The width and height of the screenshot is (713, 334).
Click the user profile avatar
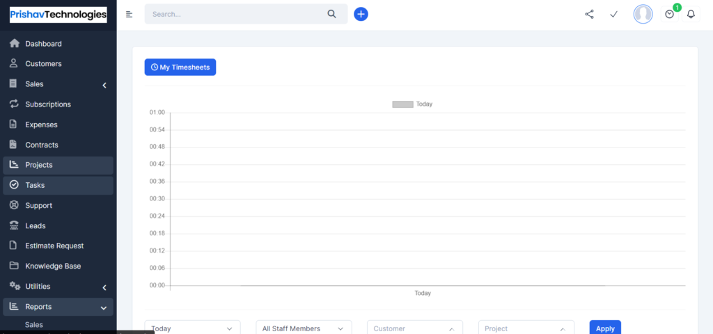[x=643, y=14]
